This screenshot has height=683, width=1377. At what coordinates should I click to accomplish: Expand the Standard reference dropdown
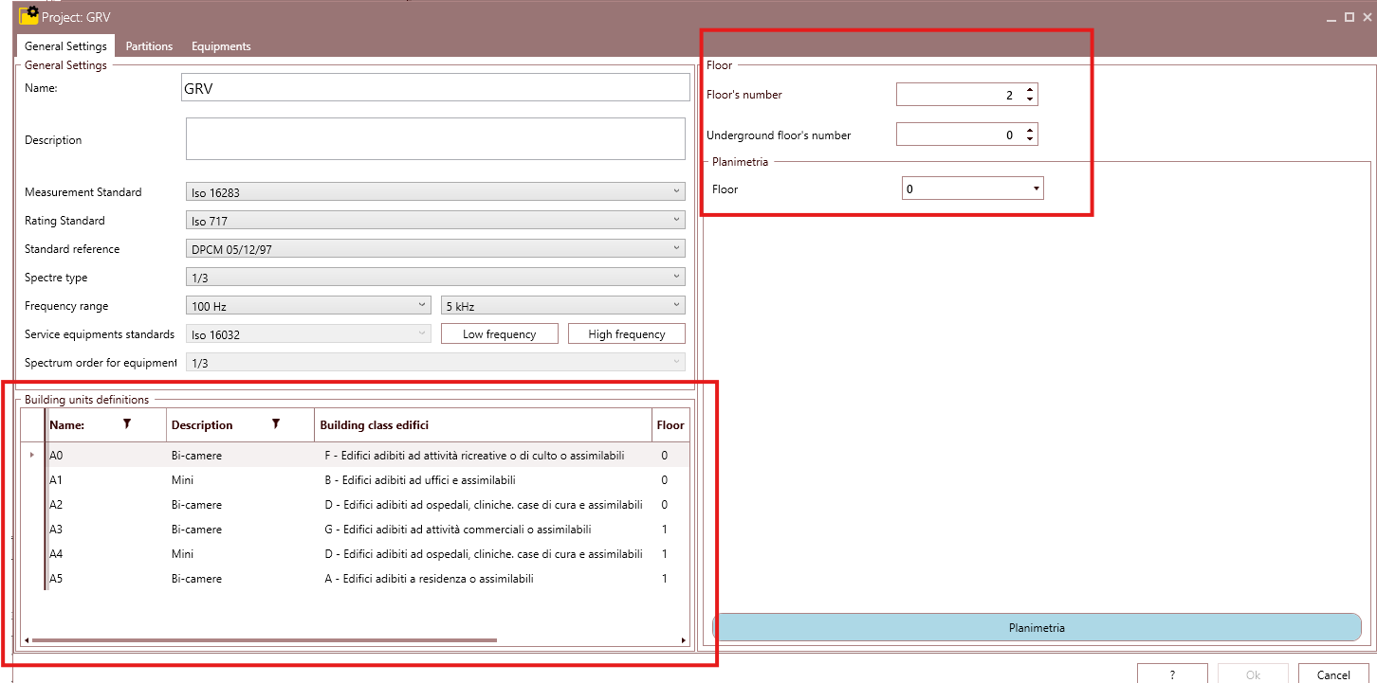435,248
